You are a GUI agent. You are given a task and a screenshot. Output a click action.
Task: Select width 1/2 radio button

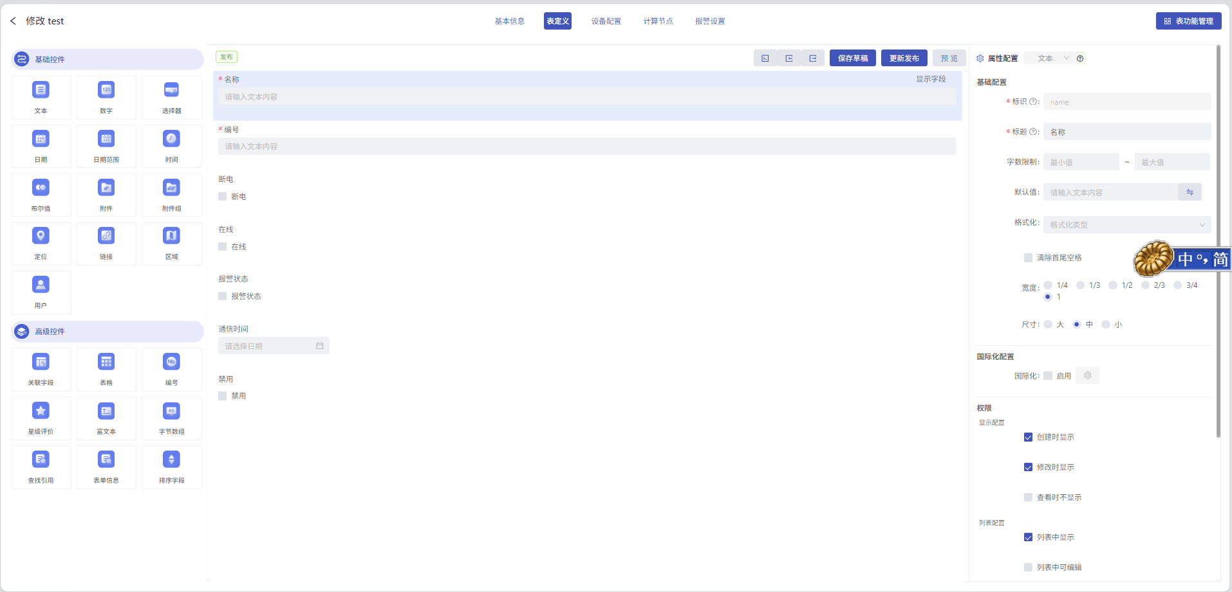point(1113,285)
